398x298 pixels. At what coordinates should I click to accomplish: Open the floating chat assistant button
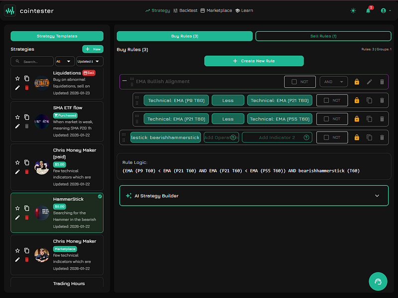coord(378,282)
